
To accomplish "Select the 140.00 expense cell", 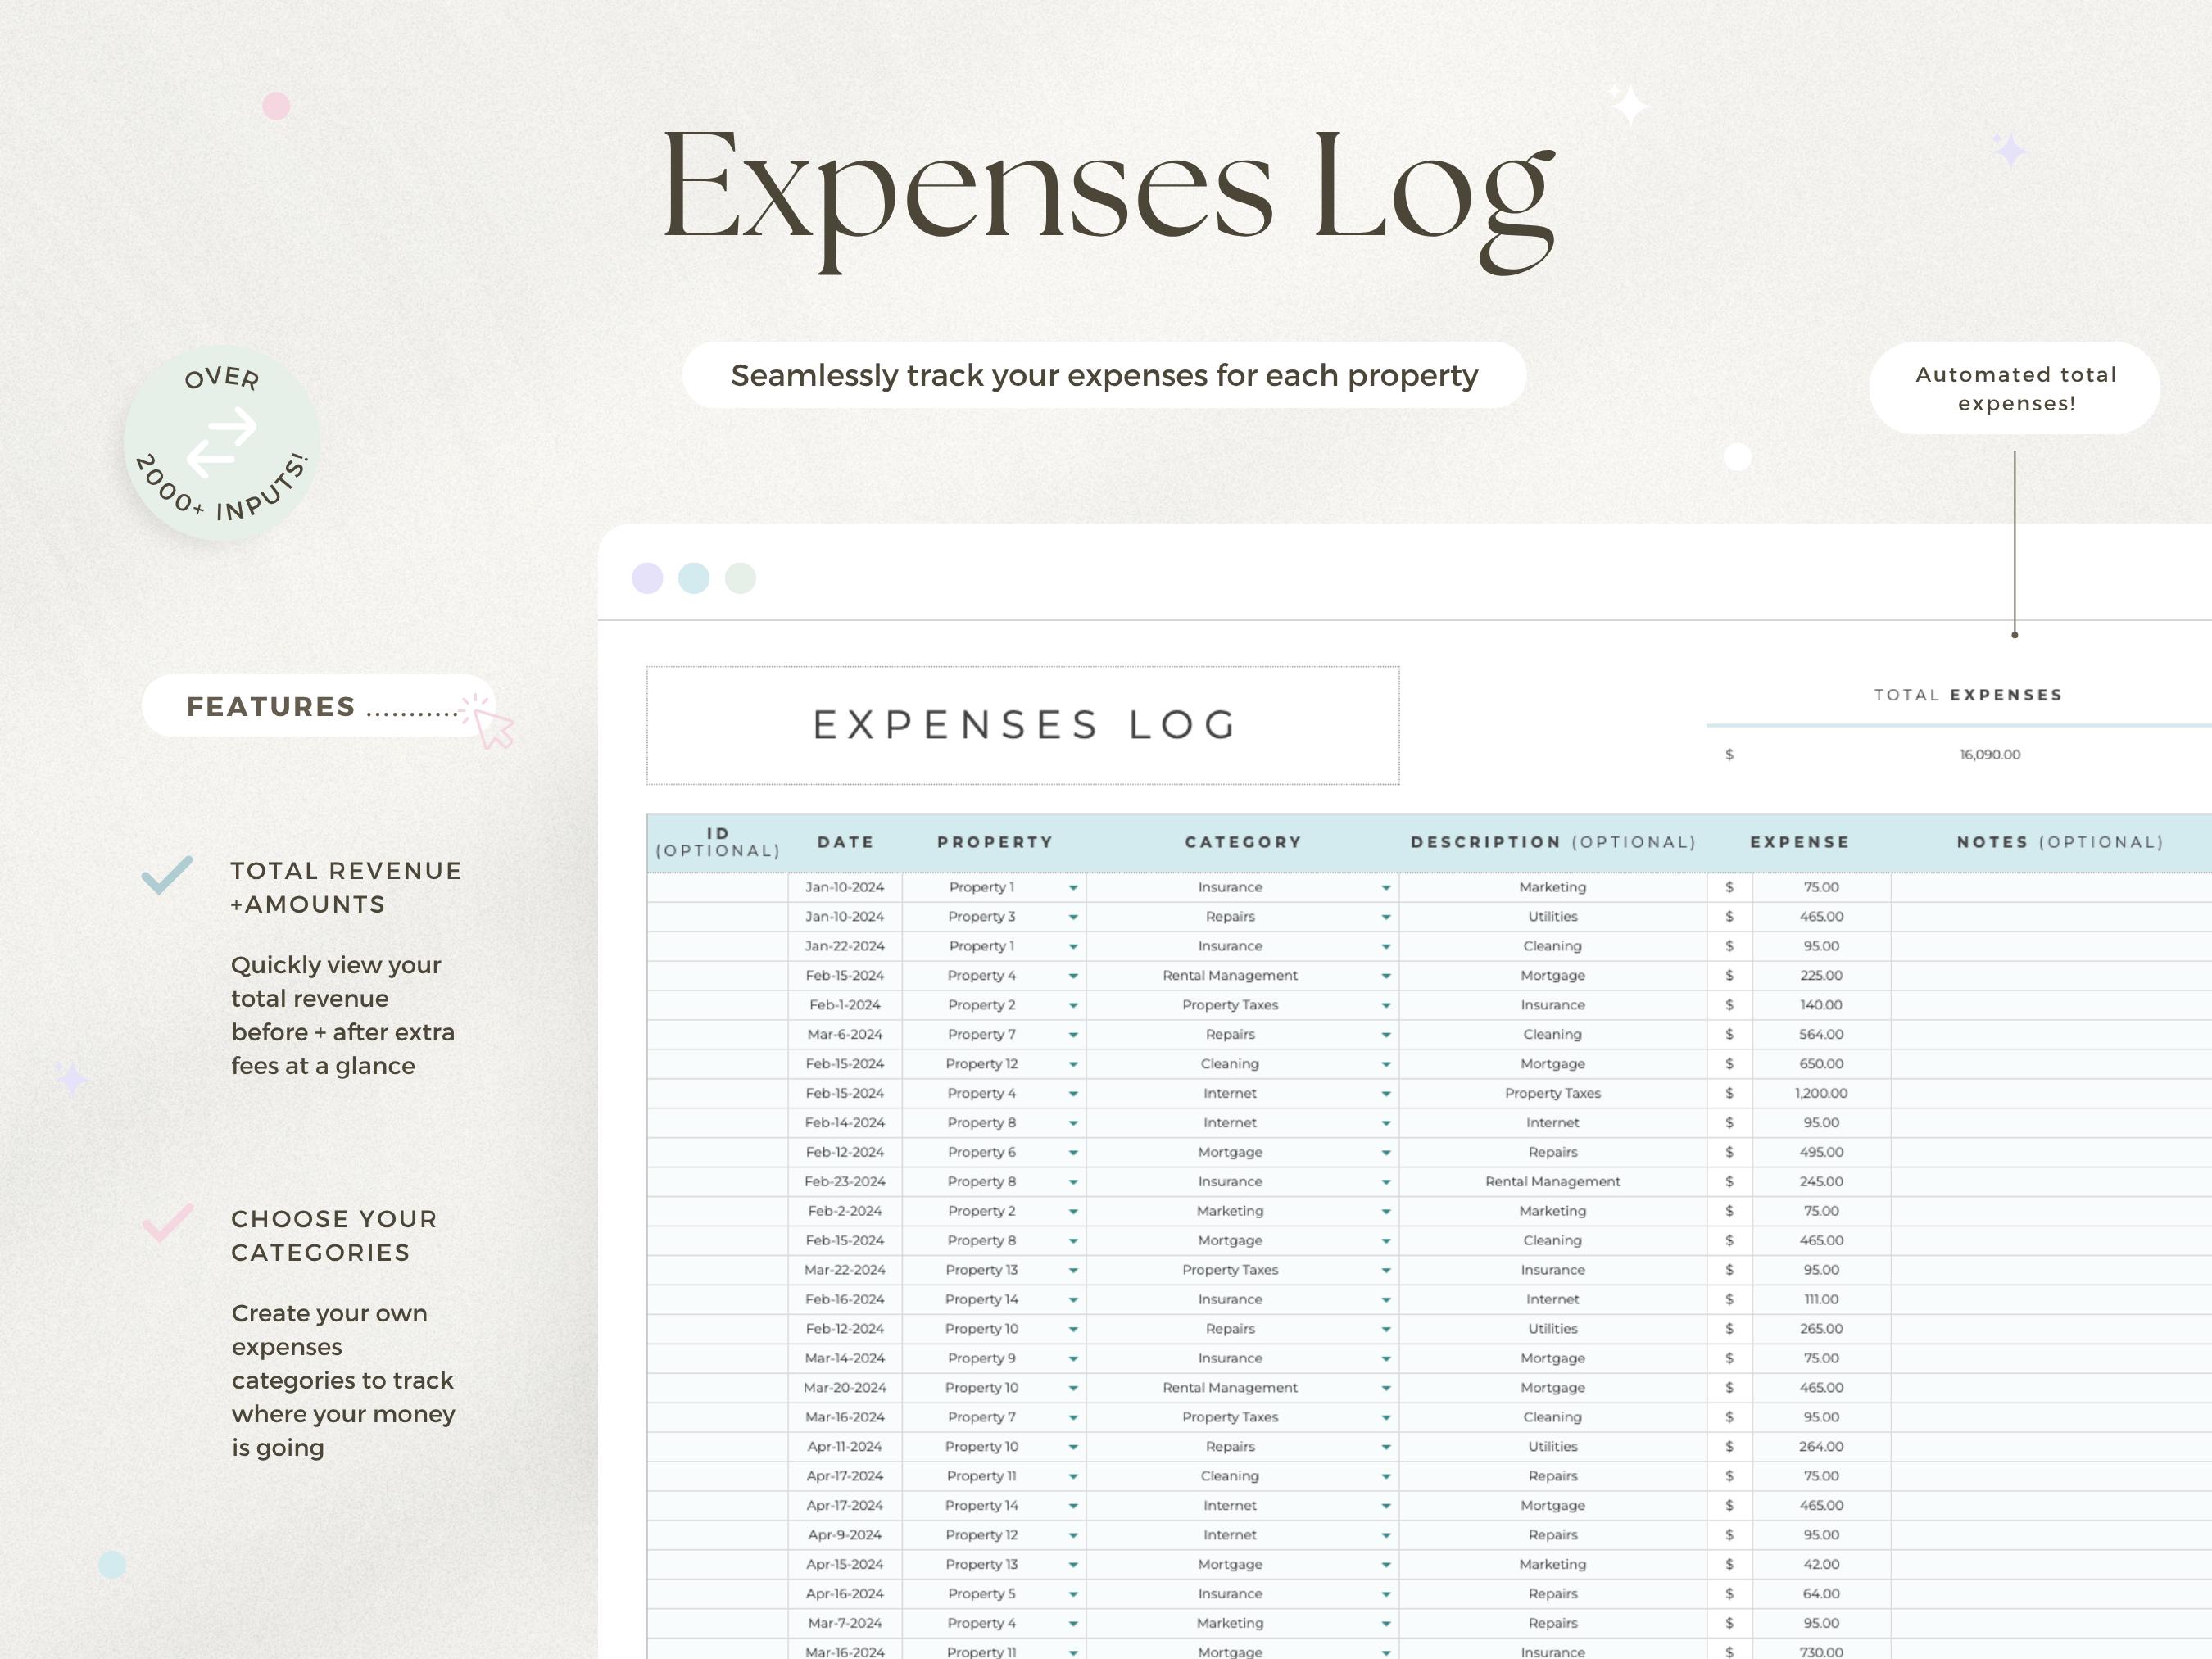I will 1821,1005.
